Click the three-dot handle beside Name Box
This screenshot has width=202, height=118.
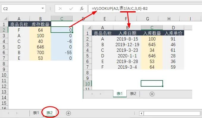click(x=50, y=9)
